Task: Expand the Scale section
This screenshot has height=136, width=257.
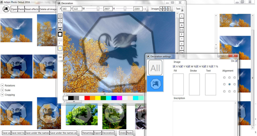Action: pos(2,90)
